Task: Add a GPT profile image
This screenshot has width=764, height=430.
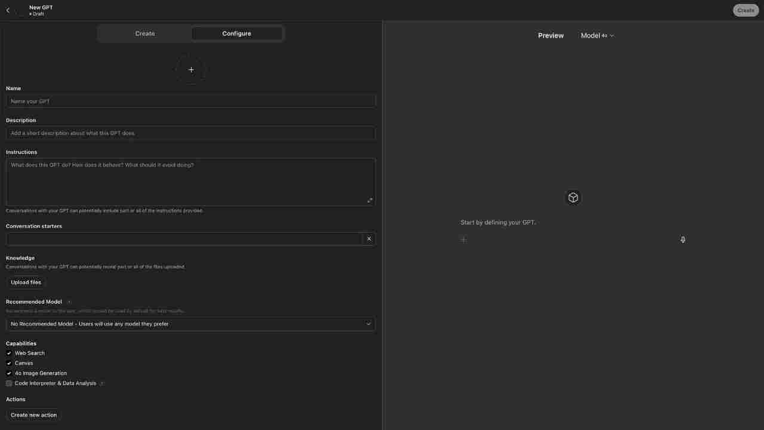Action: click(191, 70)
